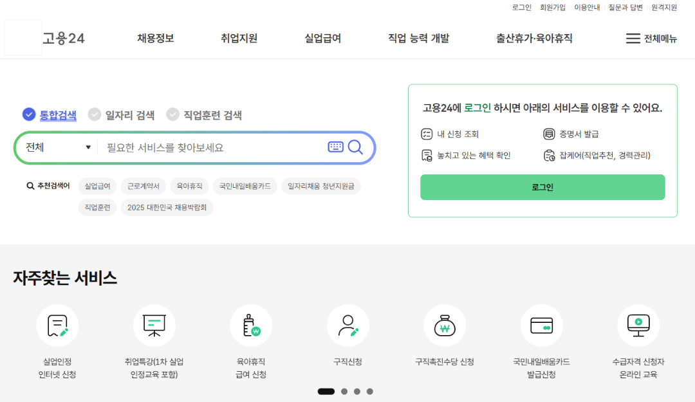Click the 추천검색어 magnifier icon
Image resolution: width=695 pixels, height=402 pixels.
pyautogui.click(x=30, y=186)
